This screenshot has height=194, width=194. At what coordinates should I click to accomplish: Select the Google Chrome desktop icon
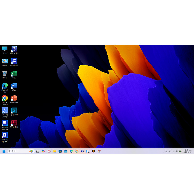coord(5,98)
